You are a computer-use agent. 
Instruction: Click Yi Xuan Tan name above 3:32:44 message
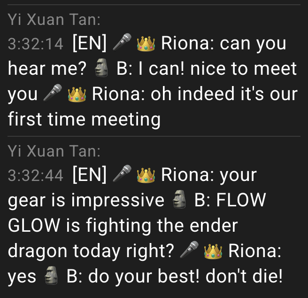54,151
